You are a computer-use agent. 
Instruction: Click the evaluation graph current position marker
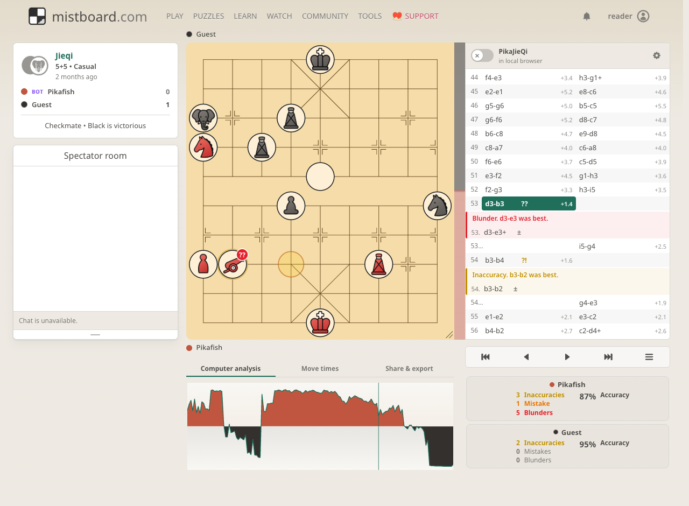[x=378, y=426]
